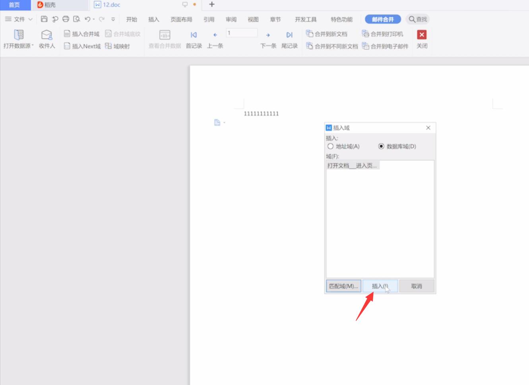Switch to the 开发工具 tab
The image size is (529, 385).
306,19
